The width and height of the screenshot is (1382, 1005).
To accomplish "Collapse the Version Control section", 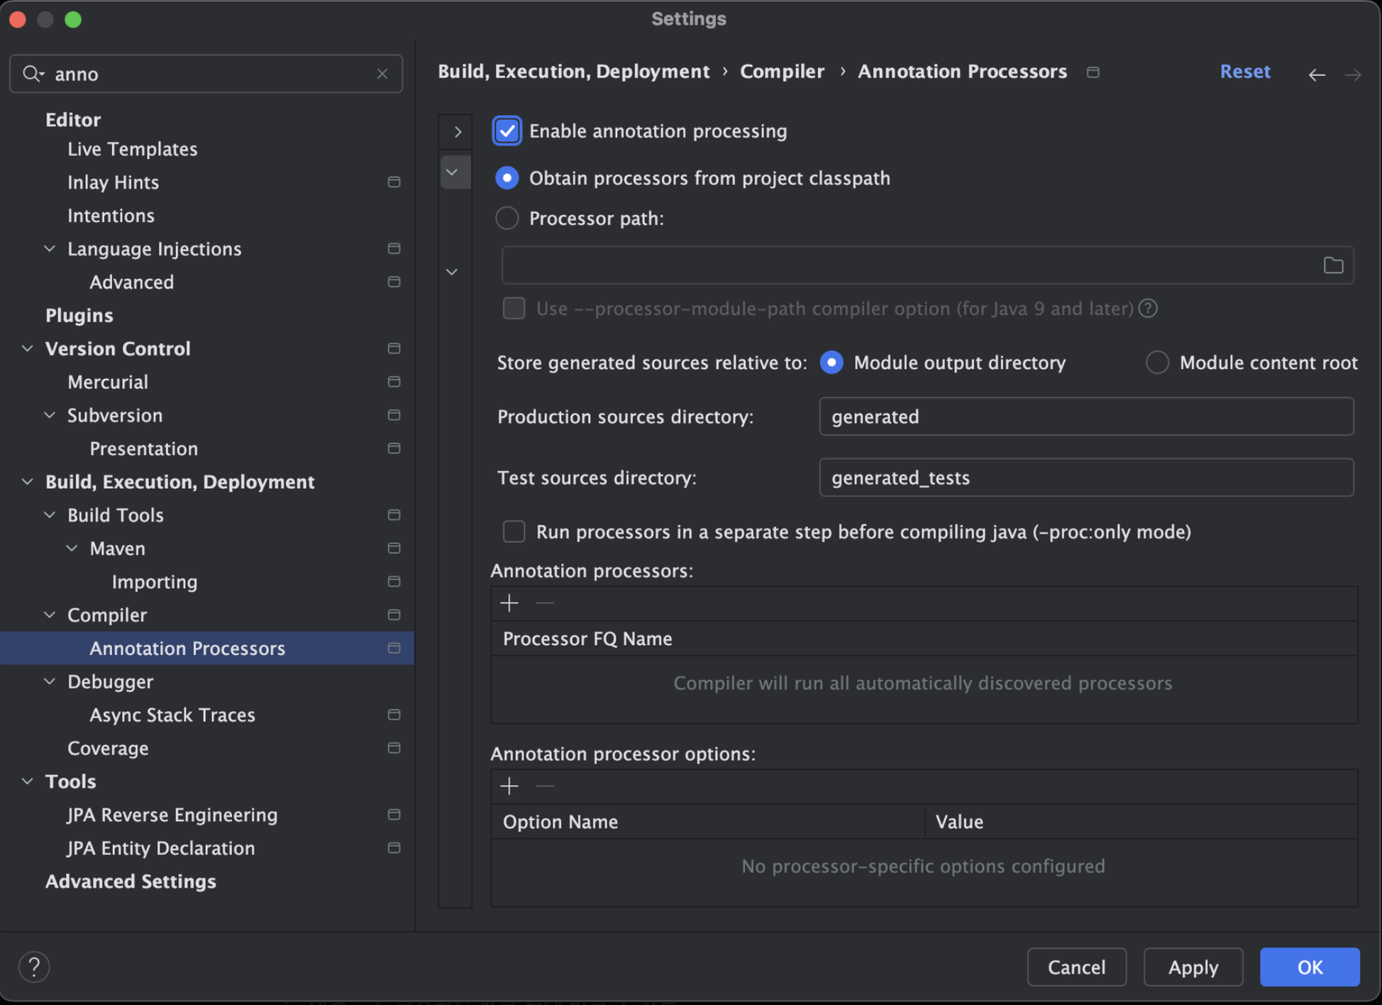I will tap(28, 348).
